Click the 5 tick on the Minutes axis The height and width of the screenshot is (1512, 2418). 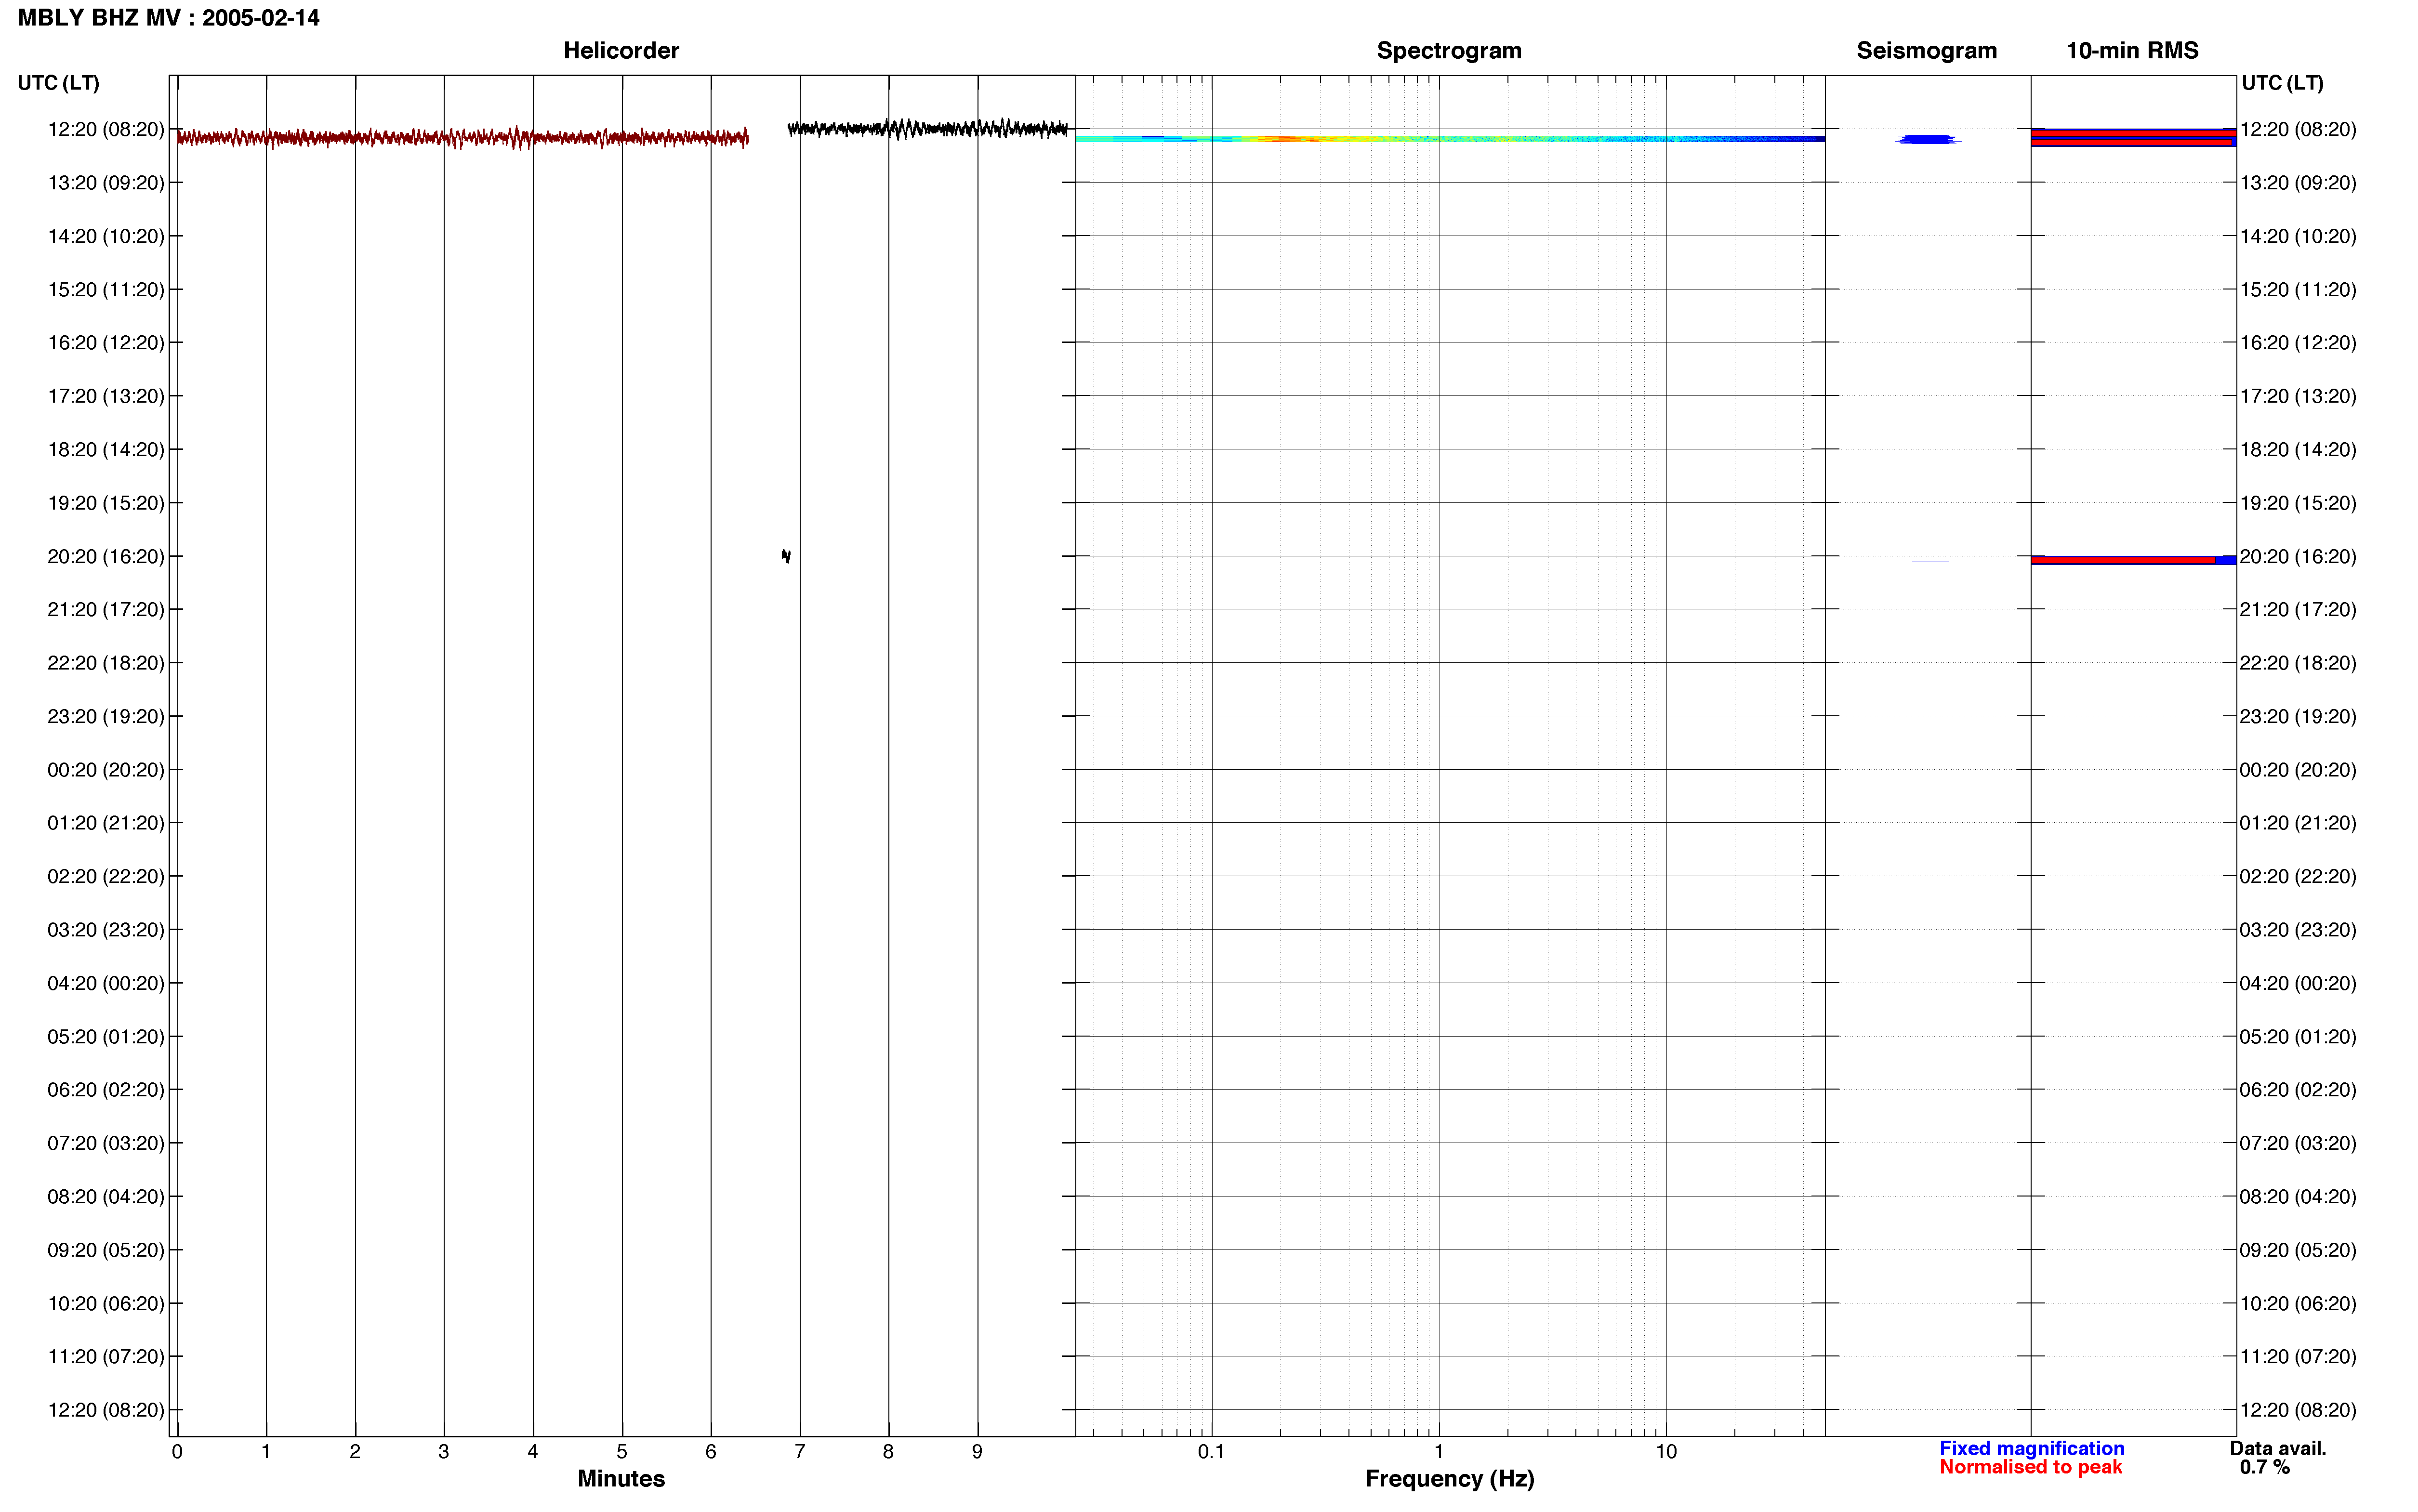pyautogui.click(x=622, y=1452)
